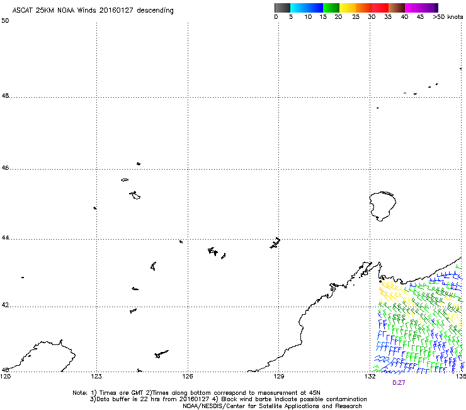Click the latitude label '42'
Screen dimensions: 466x410
tap(5, 305)
